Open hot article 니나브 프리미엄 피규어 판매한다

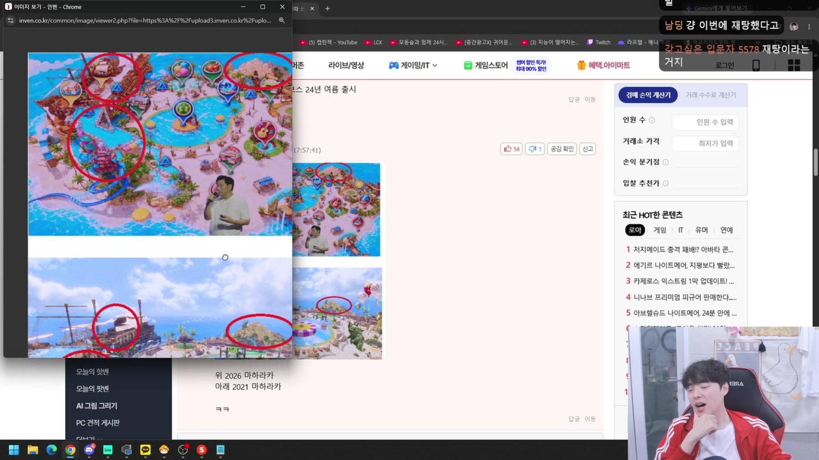coord(685,297)
